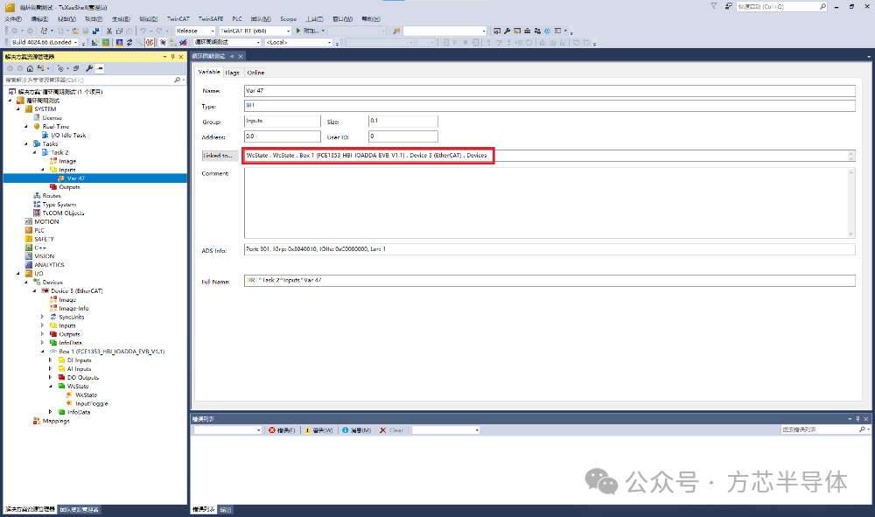Click inside the Comment text area
The height and width of the screenshot is (517, 875).
pos(546,203)
